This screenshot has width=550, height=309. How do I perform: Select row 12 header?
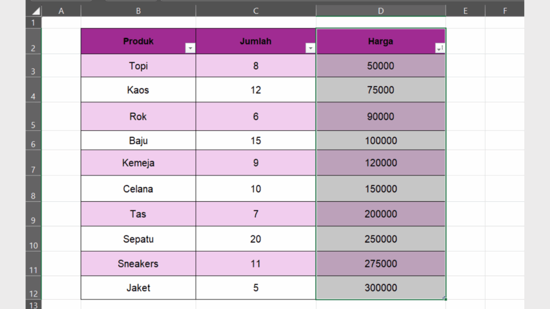[33, 288]
